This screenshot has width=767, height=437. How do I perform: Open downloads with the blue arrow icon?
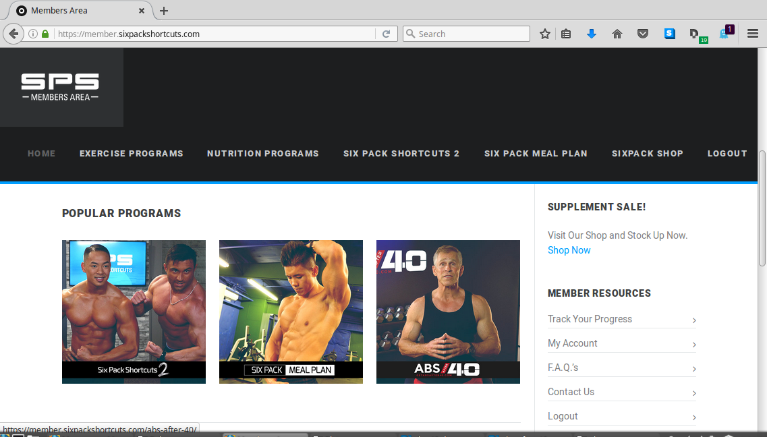592,34
